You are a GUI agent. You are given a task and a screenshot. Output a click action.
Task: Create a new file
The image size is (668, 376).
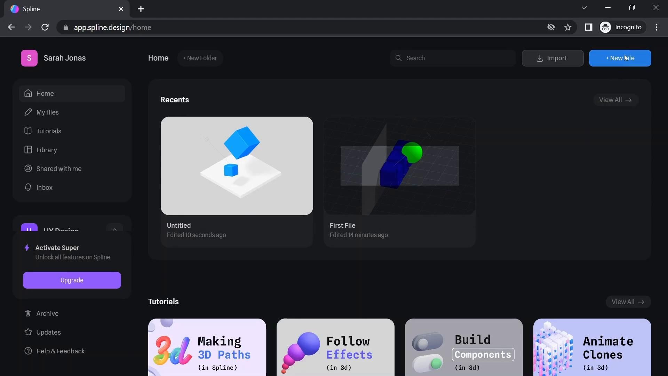620,58
